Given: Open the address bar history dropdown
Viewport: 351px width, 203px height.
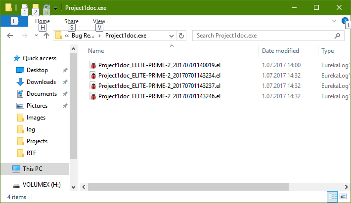Looking at the screenshot, I should pos(172,36).
